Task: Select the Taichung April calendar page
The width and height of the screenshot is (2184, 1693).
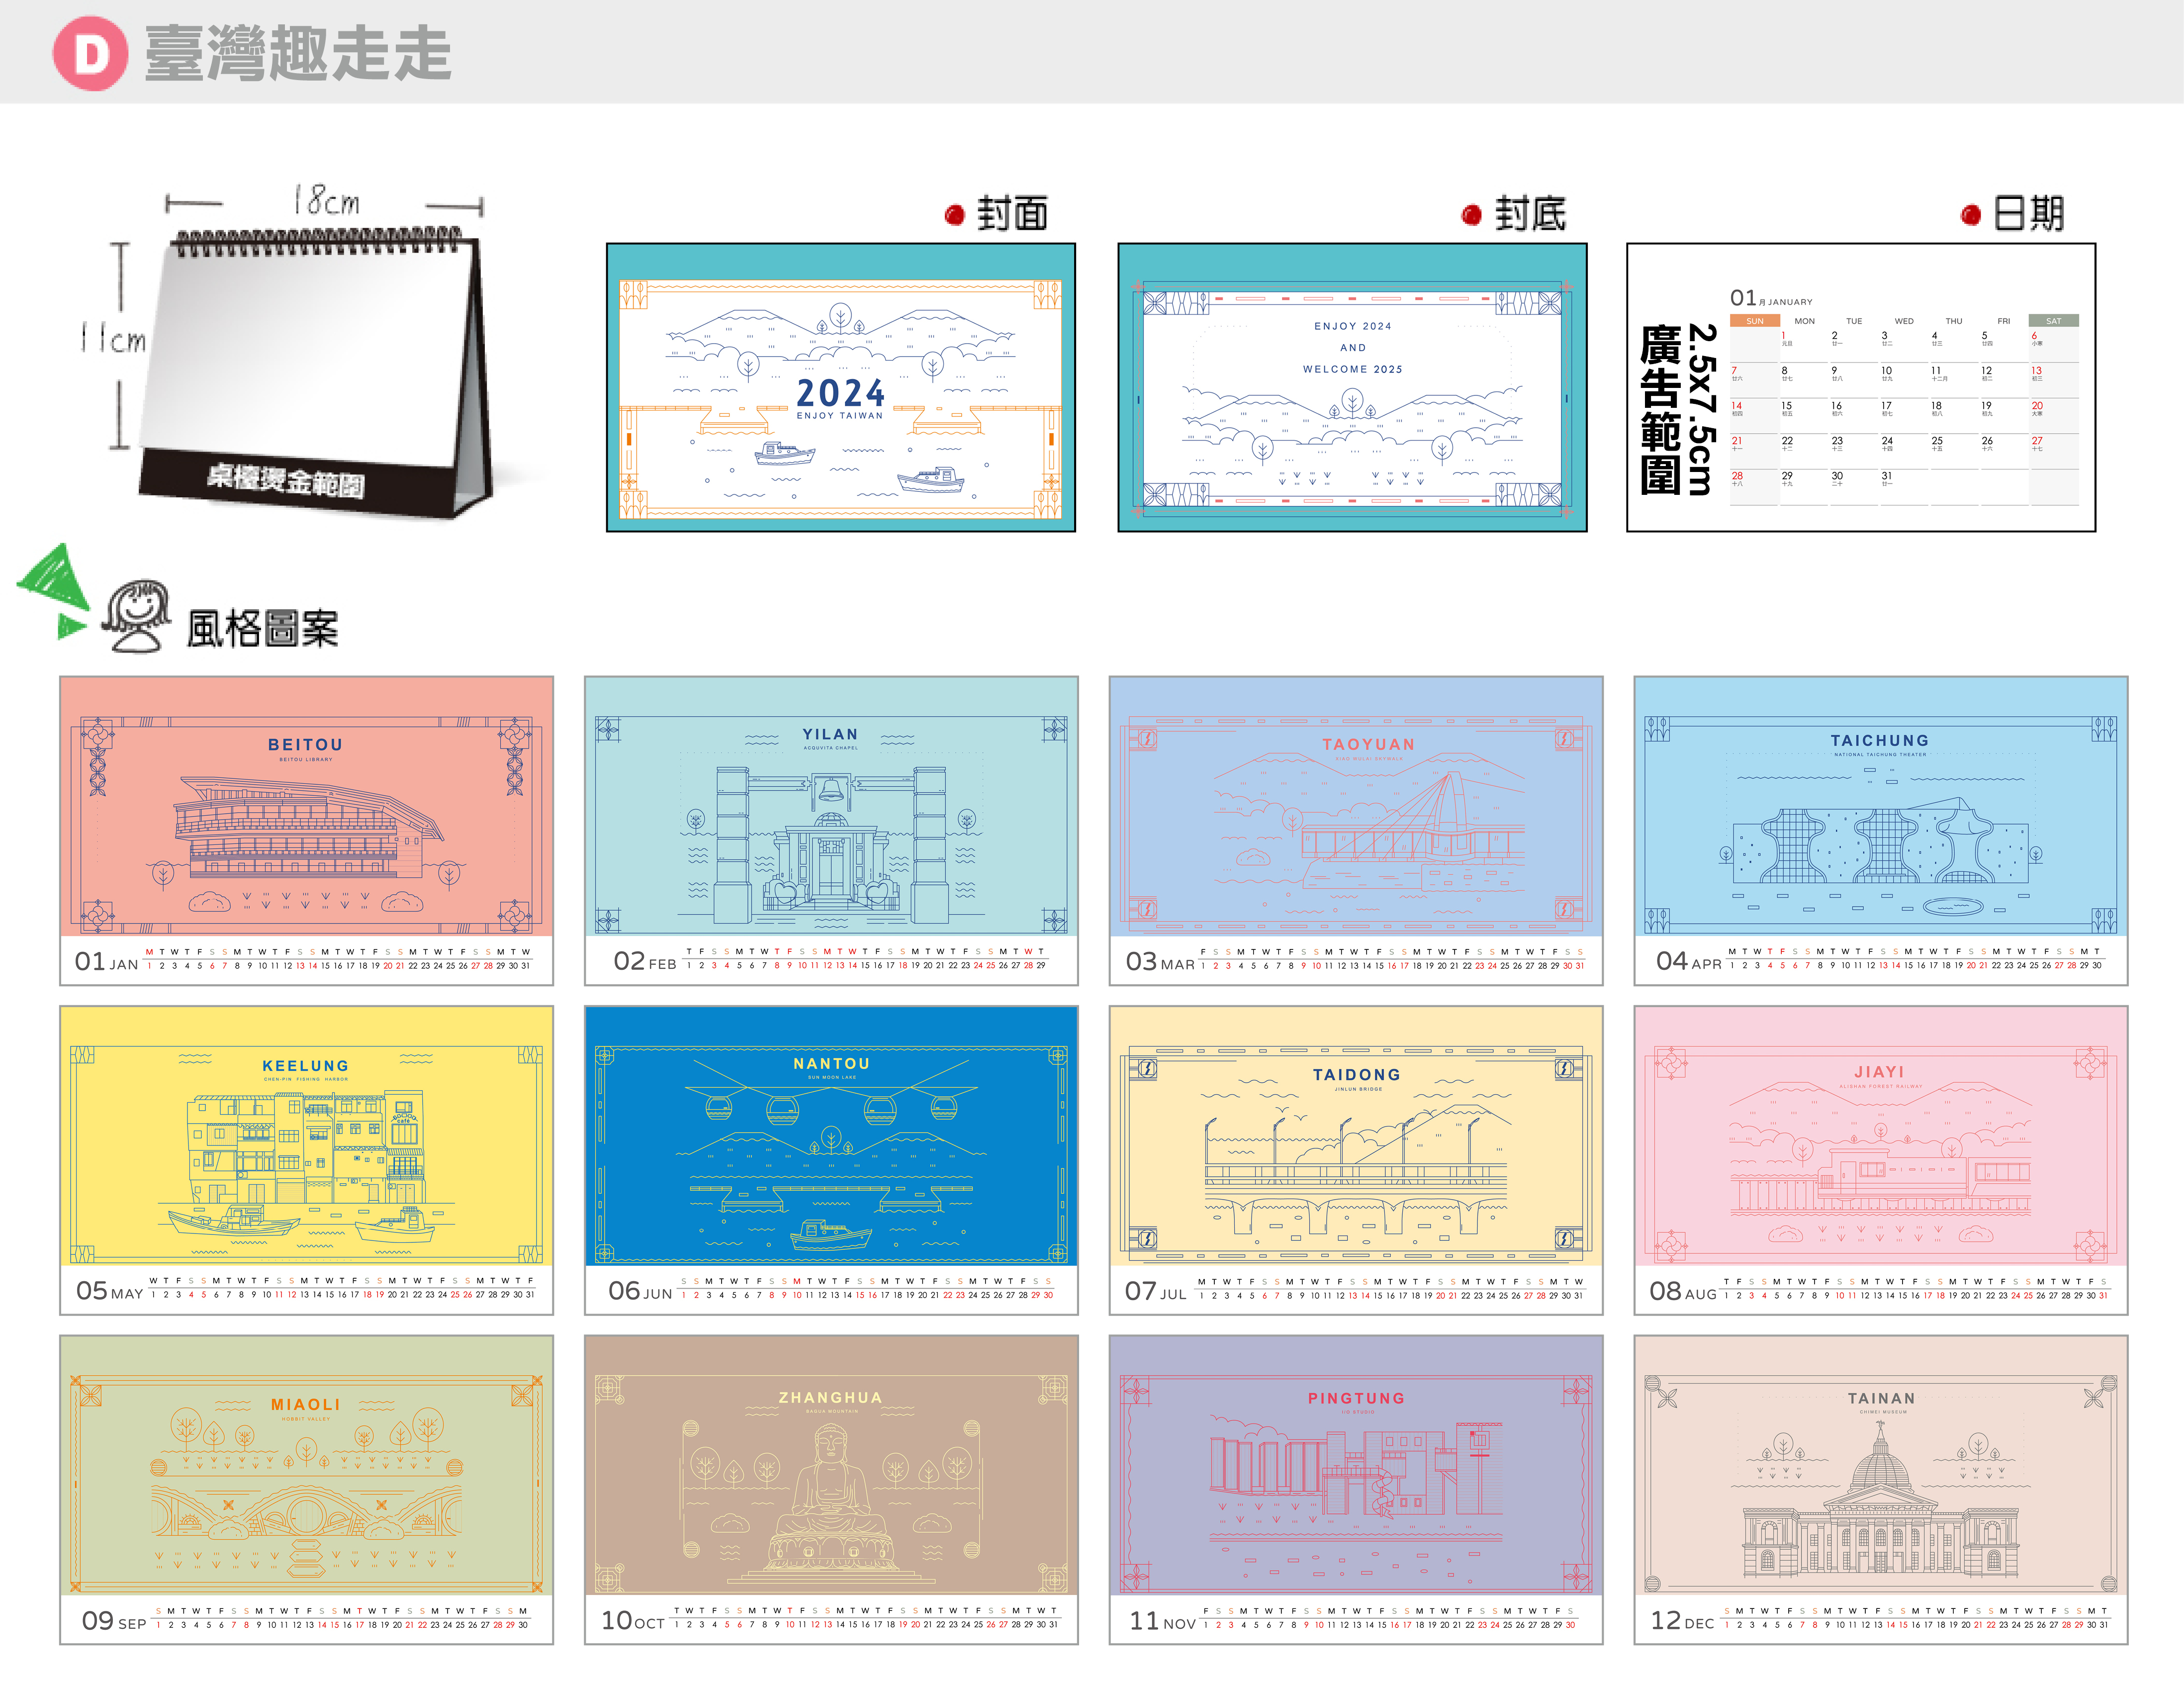Action: click(1880, 830)
